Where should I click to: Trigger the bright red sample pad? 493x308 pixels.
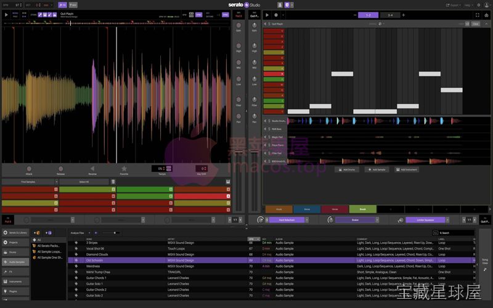point(202,196)
